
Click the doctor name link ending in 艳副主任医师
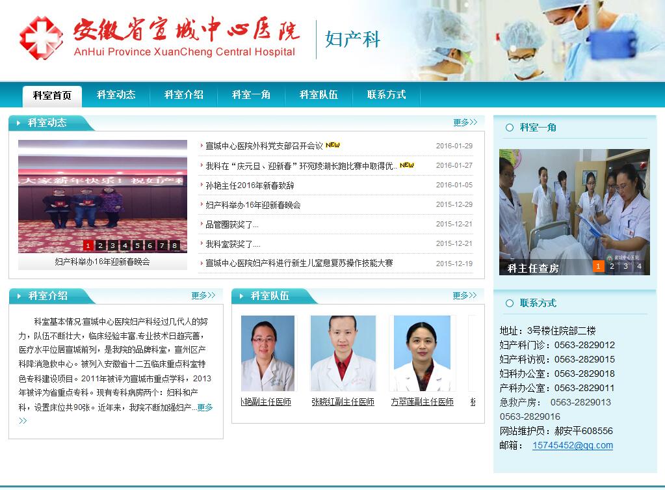pos(266,402)
